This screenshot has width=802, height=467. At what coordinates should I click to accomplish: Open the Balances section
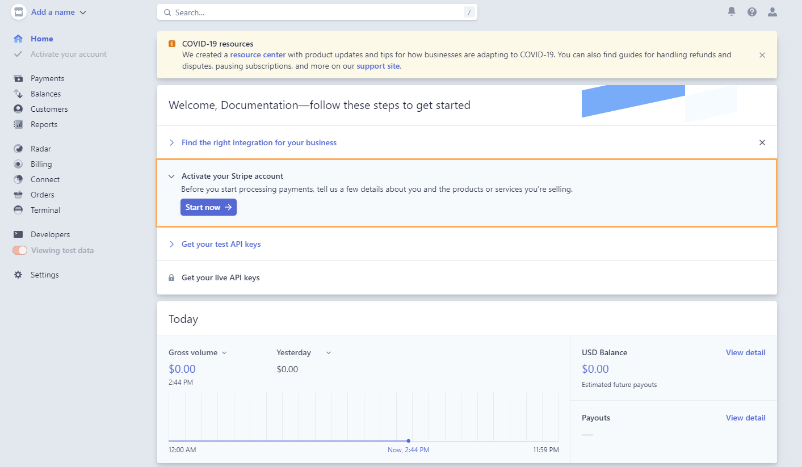click(45, 94)
